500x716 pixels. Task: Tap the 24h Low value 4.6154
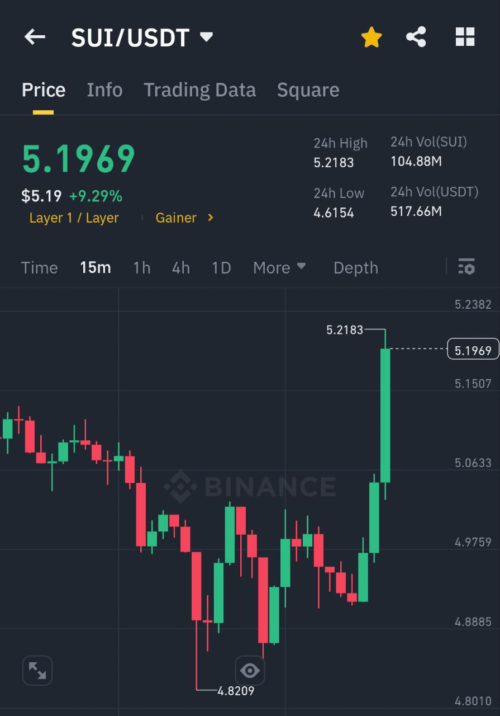click(x=334, y=213)
